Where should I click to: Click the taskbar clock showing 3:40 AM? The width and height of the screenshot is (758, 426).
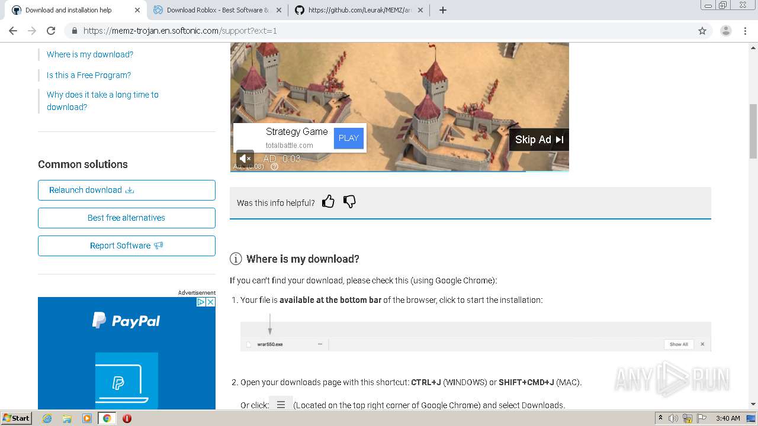click(x=728, y=418)
